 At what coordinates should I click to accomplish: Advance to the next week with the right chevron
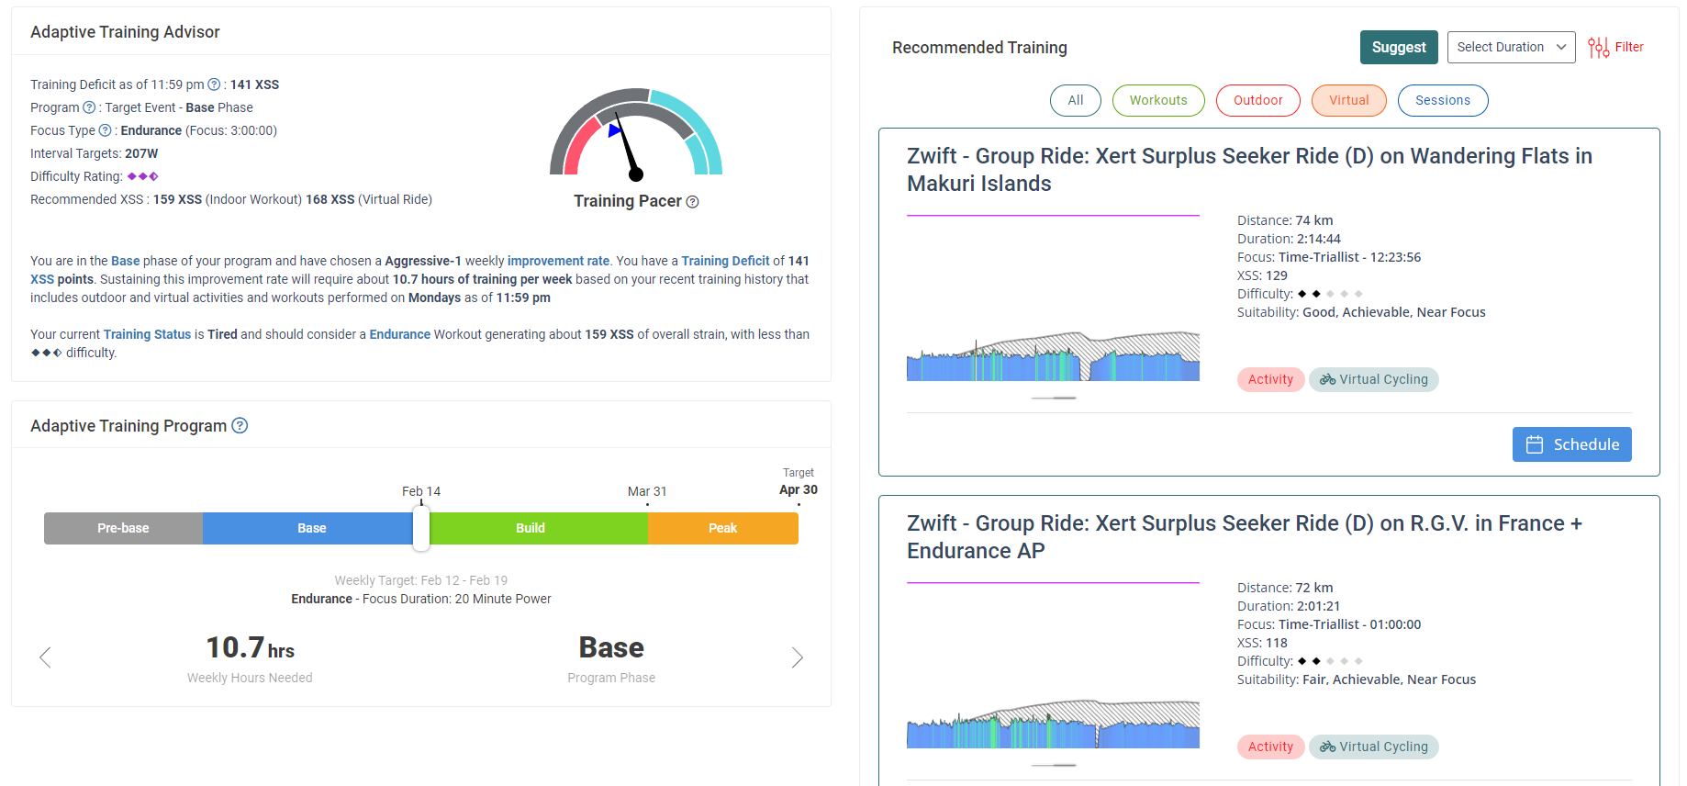point(797,657)
